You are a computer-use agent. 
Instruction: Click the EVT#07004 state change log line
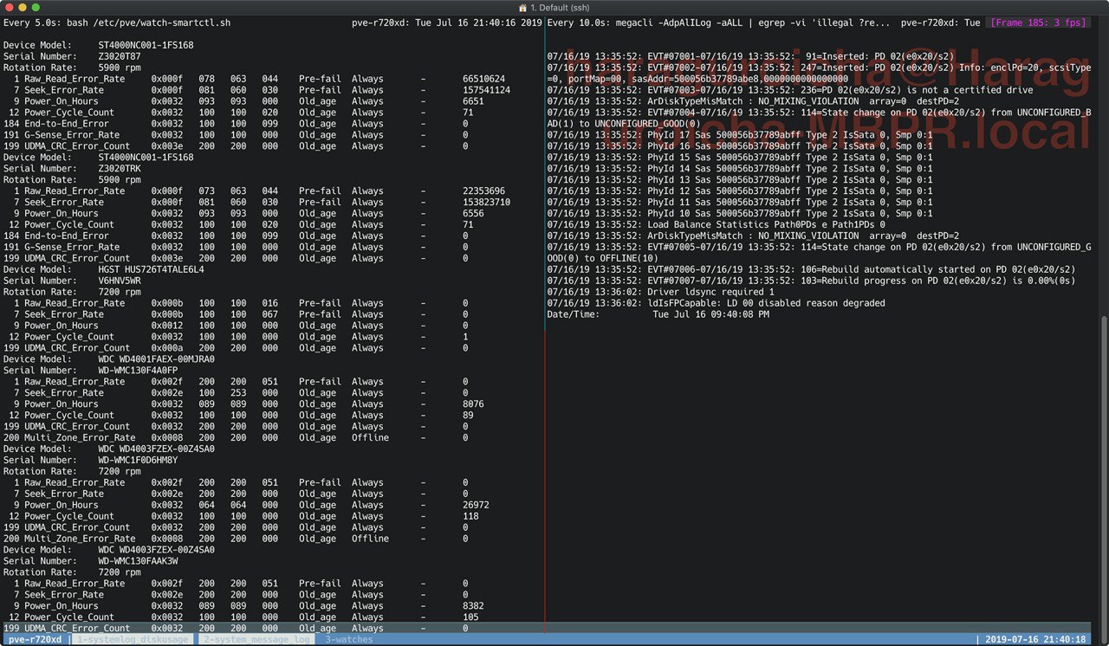point(819,118)
